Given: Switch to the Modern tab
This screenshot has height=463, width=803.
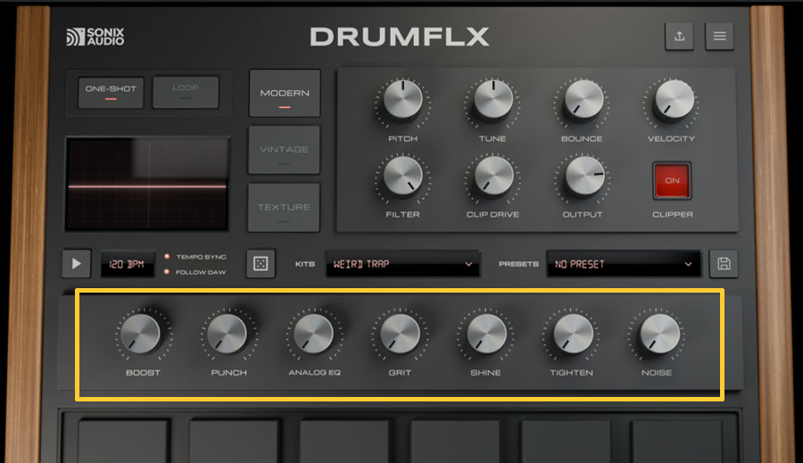Looking at the screenshot, I should (x=285, y=93).
